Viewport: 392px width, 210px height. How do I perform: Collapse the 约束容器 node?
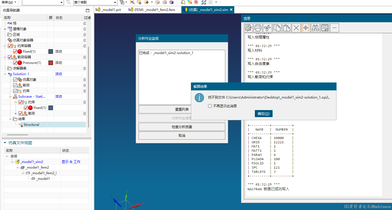[x=5, y=46]
